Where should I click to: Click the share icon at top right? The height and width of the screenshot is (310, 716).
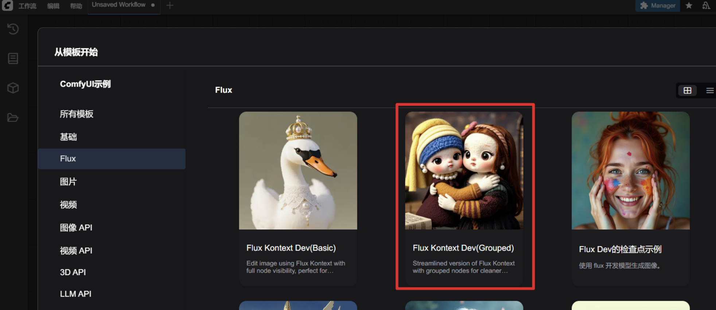pyautogui.click(x=706, y=5)
